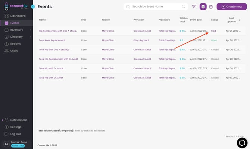
Task: Click Total Knee Repl.. procedure link
Action: 167,40
